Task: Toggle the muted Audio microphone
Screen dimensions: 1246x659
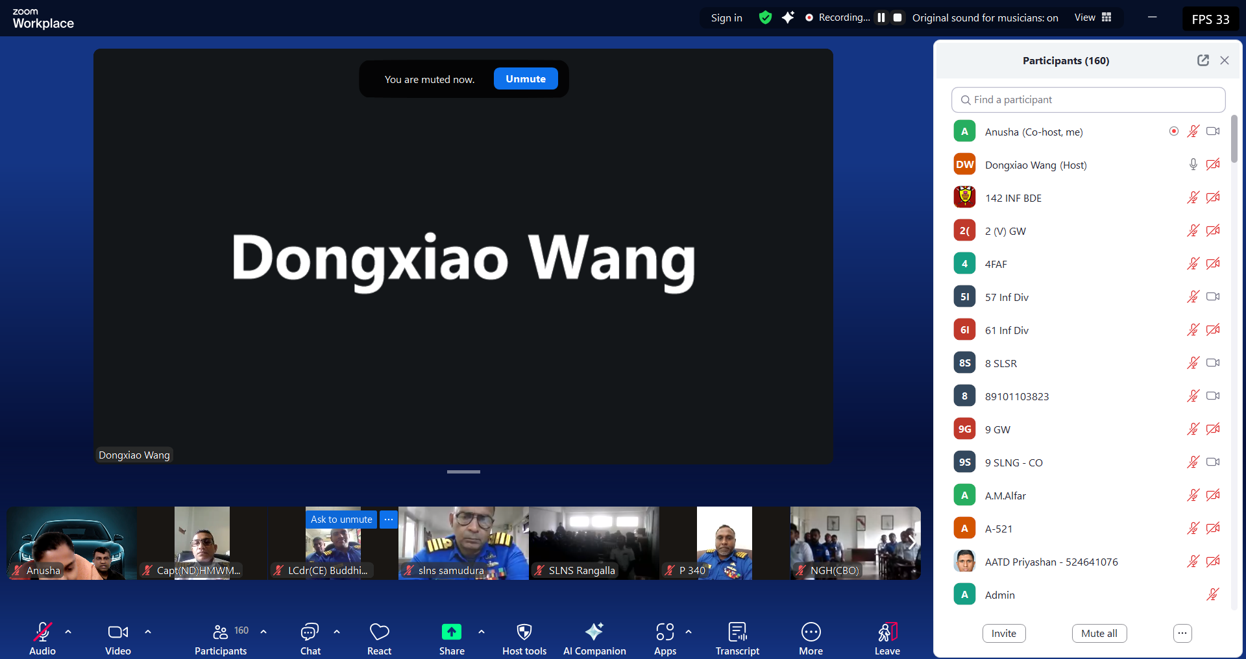Action: pos(42,632)
